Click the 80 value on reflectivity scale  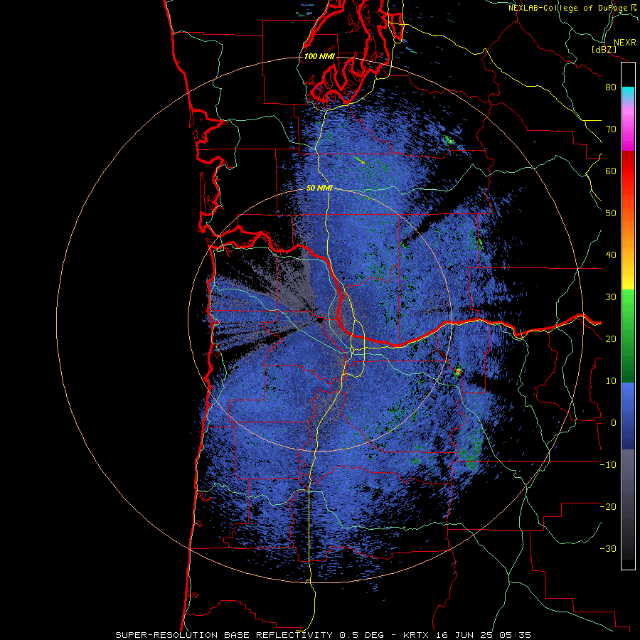pyautogui.click(x=611, y=87)
